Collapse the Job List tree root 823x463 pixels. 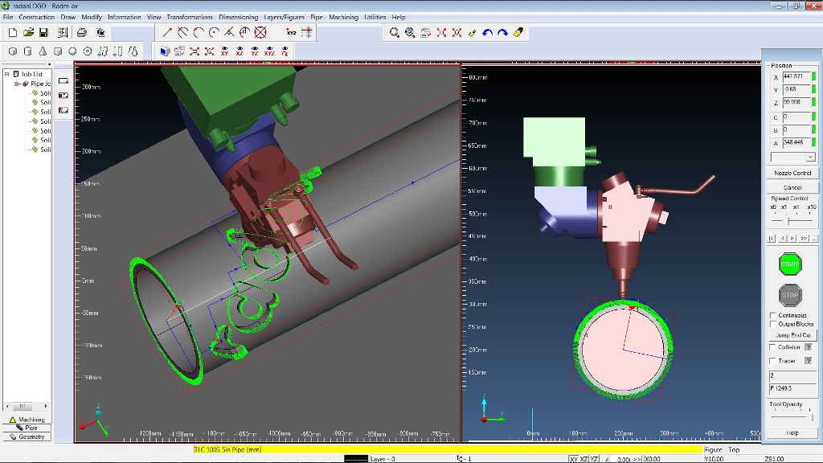tap(6, 74)
